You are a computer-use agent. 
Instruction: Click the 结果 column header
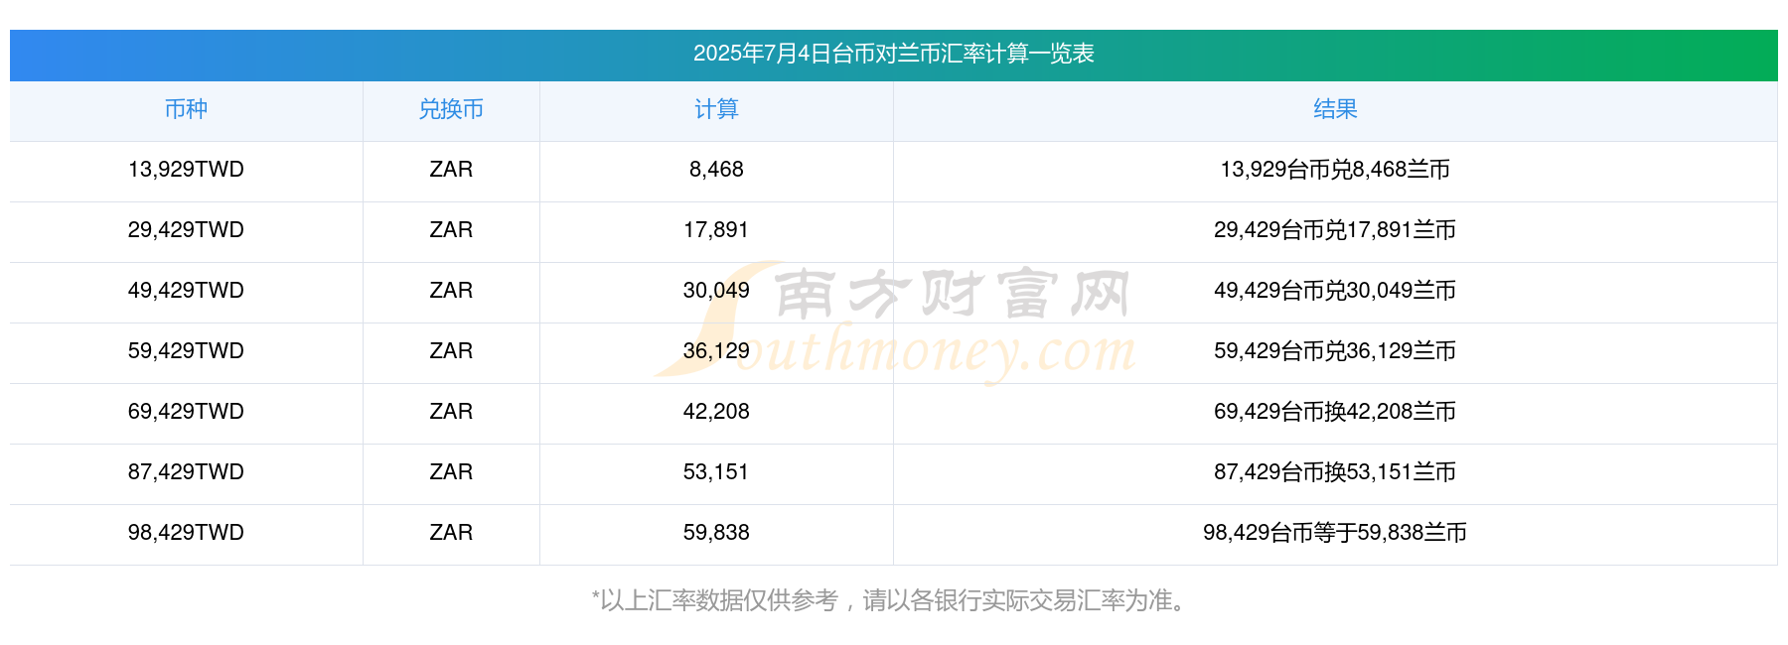click(1335, 109)
